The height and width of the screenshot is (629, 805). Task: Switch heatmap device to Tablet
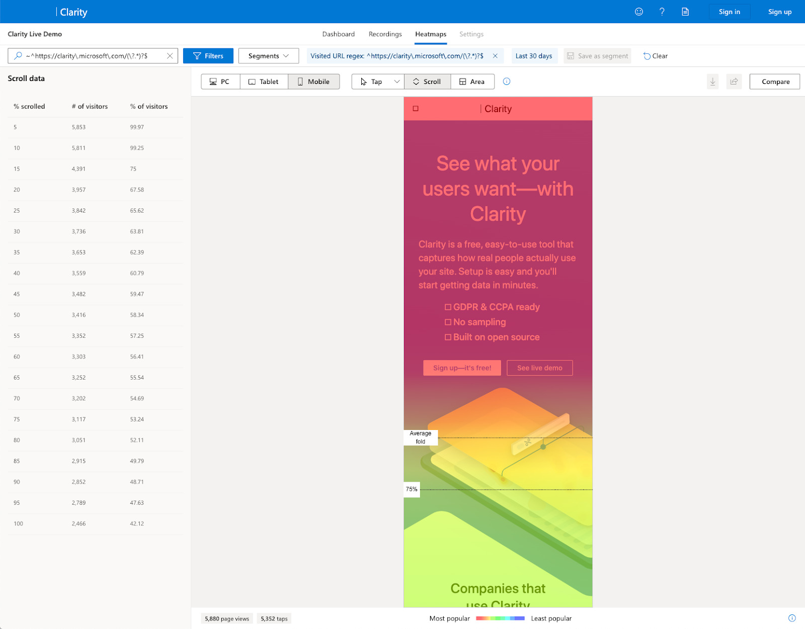click(x=264, y=81)
